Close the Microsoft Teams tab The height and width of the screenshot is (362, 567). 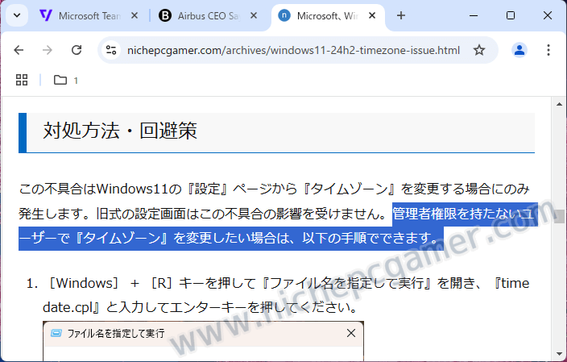click(x=135, y=15)
